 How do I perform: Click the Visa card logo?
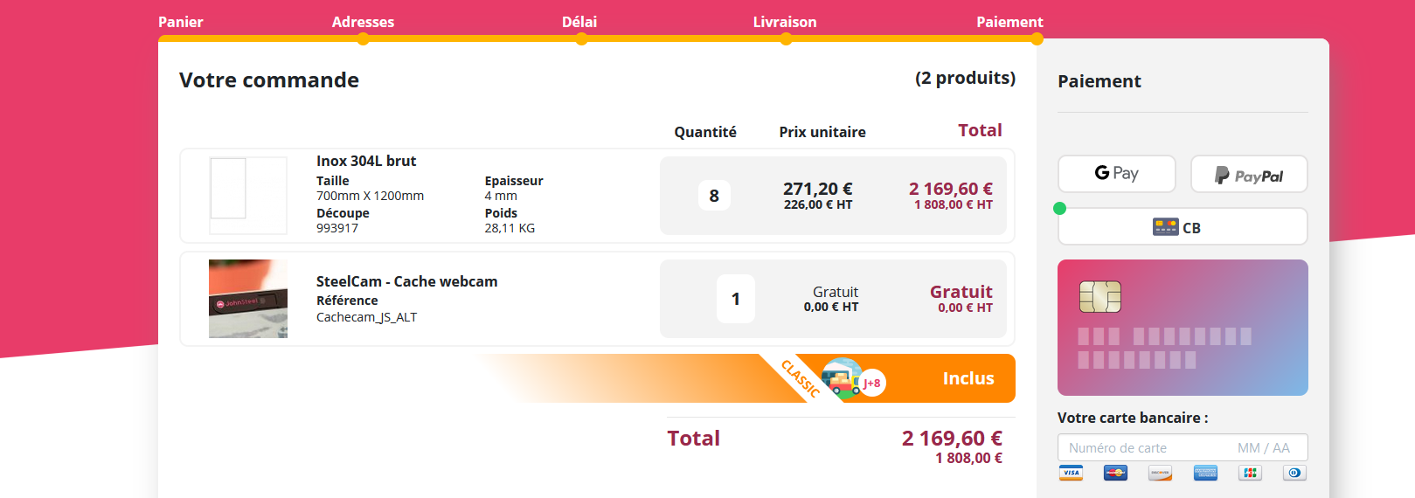1071,473
